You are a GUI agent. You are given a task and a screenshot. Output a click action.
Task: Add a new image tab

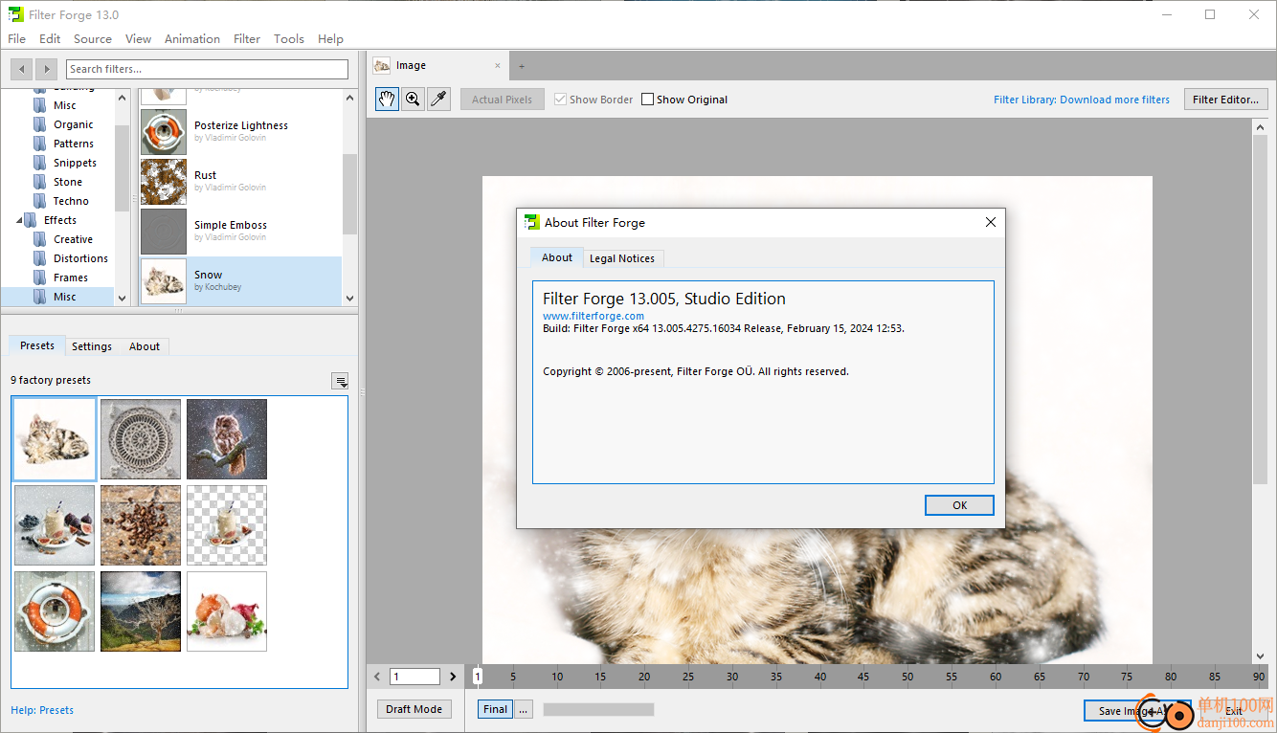pos(522,66)
